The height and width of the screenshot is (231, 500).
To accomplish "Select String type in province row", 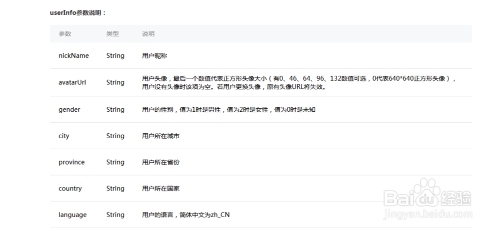I will pos(115,162).
